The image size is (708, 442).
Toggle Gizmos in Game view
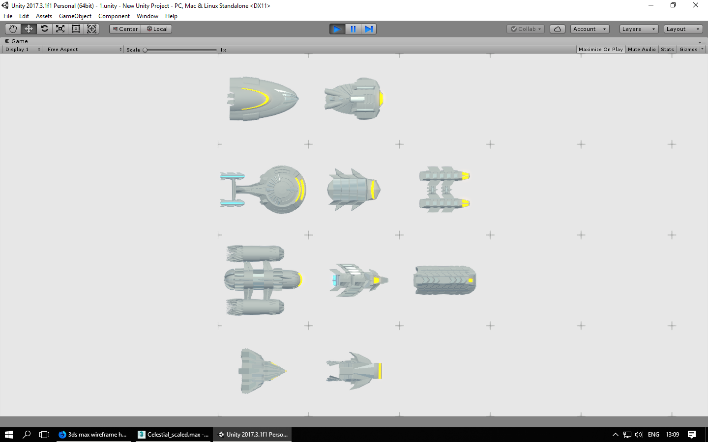[x=688, y=50]
